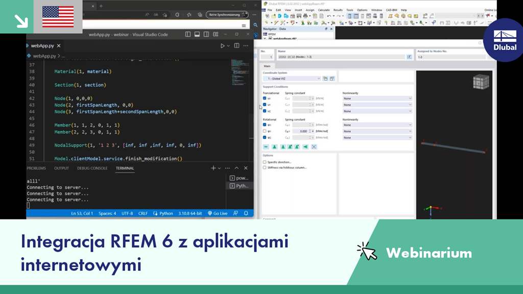The width and height of the screenshot is (523, 294).
Task: Run the Python file with the play icon
Action: click(223, 45)
